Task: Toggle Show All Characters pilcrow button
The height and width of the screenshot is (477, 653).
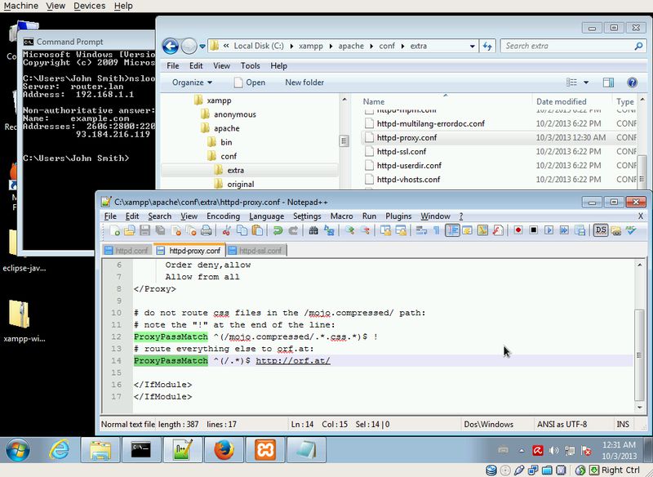Action: click(437, 231)
